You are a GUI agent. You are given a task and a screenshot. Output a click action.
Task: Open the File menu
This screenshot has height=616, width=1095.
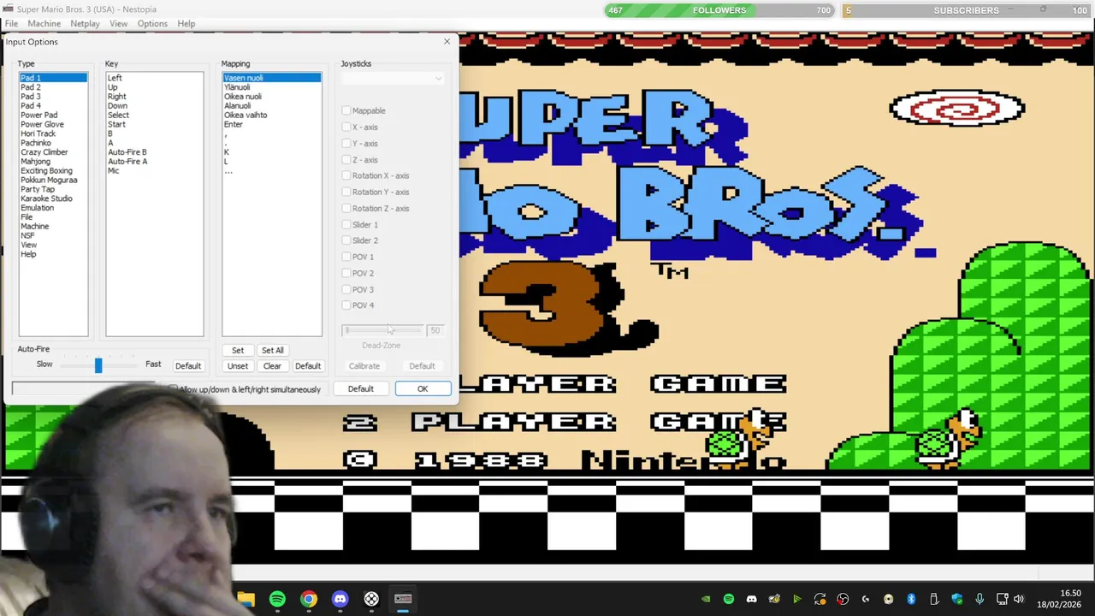12,23
